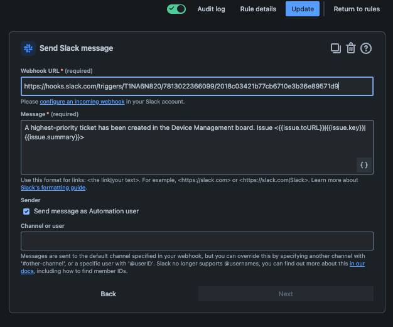Click the Next button

click(286, 294)
